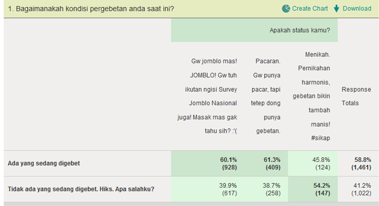Click the Create Chart pie icon

pyautogui.click(x=286, y=9)
